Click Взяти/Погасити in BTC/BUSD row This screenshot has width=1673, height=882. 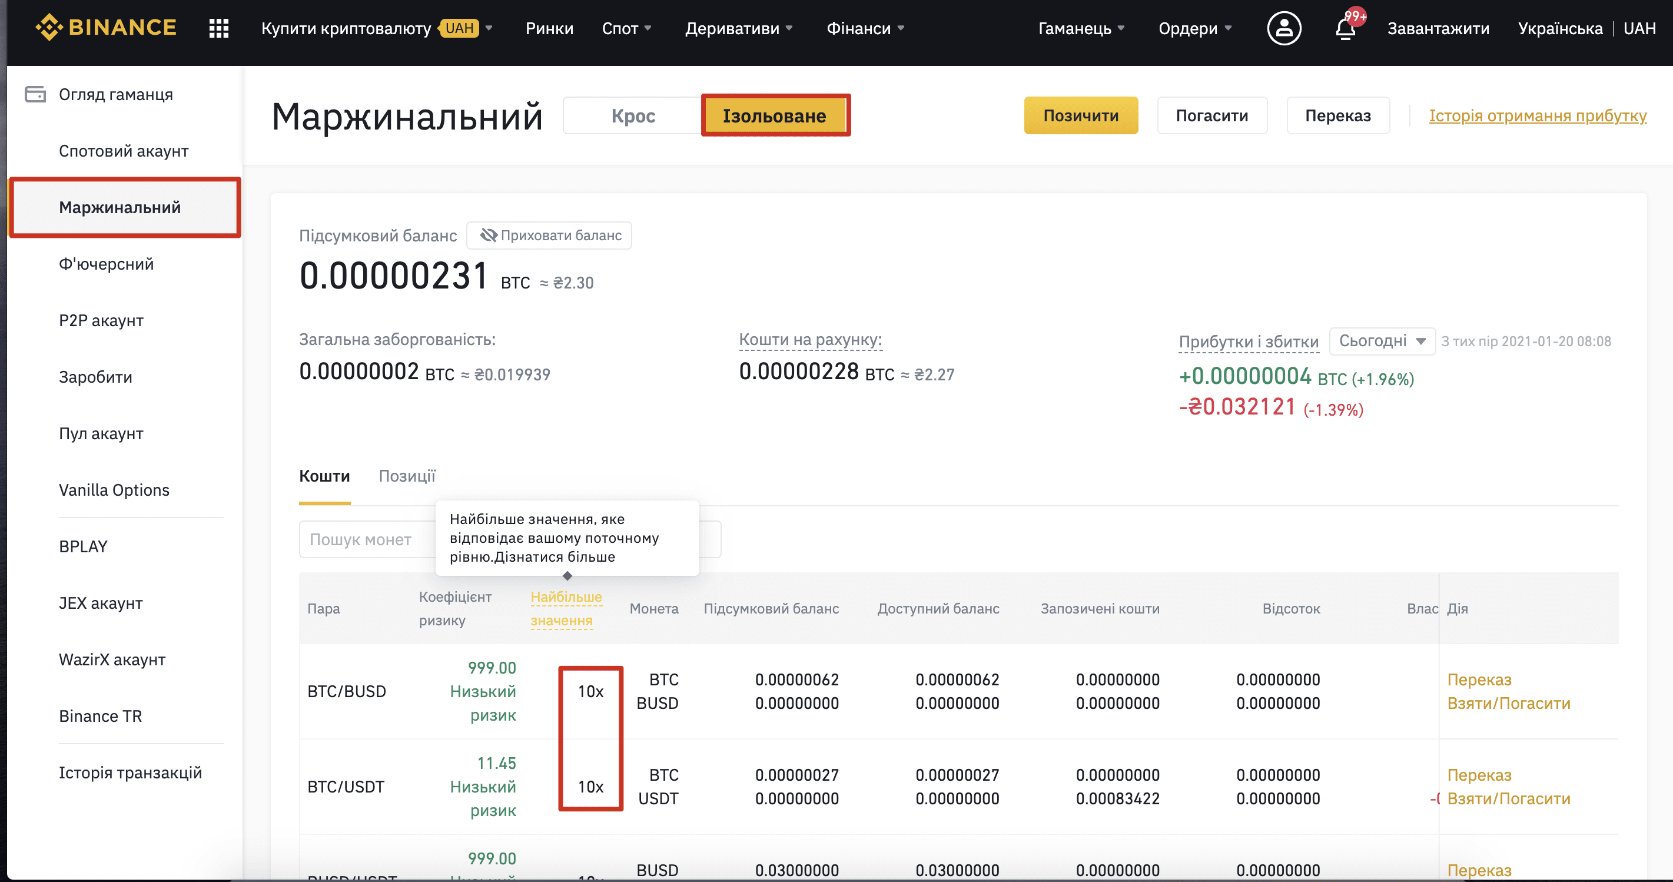point(1508,704)
